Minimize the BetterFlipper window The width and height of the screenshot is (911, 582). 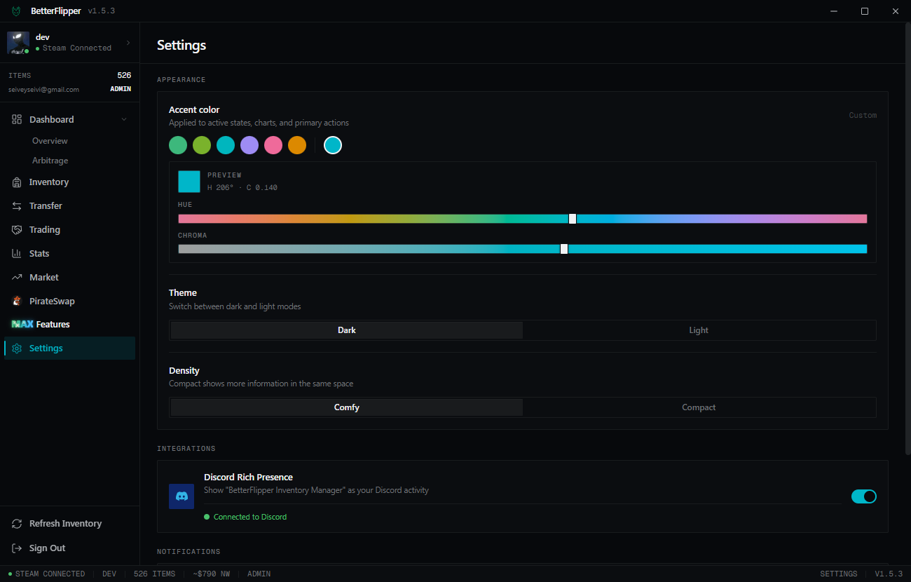[834, 11]
